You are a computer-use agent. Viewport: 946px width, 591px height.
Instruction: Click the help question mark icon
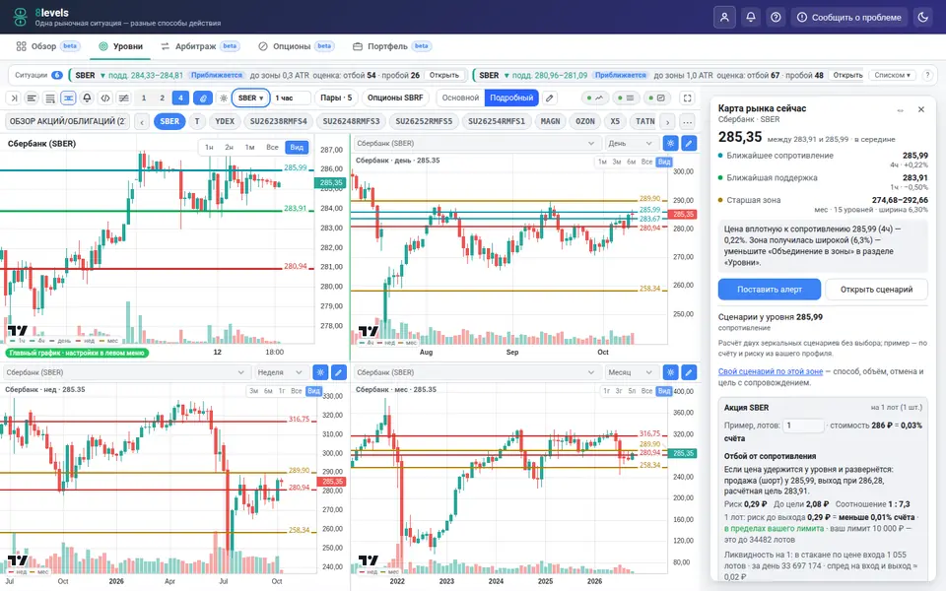pyautogui.click(x=776, y=17)
